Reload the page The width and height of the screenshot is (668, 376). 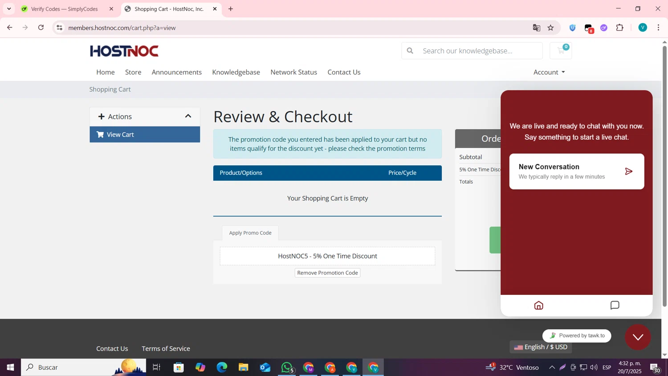pos(41,28)
